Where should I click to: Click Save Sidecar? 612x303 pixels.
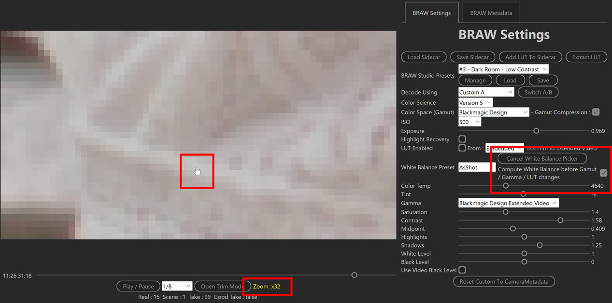472,57
